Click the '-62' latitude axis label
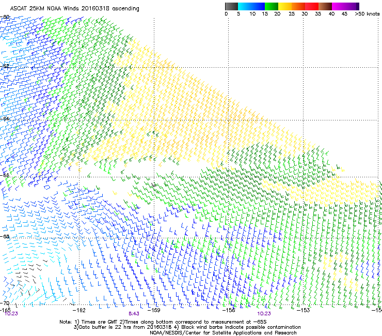 [5, 66]
